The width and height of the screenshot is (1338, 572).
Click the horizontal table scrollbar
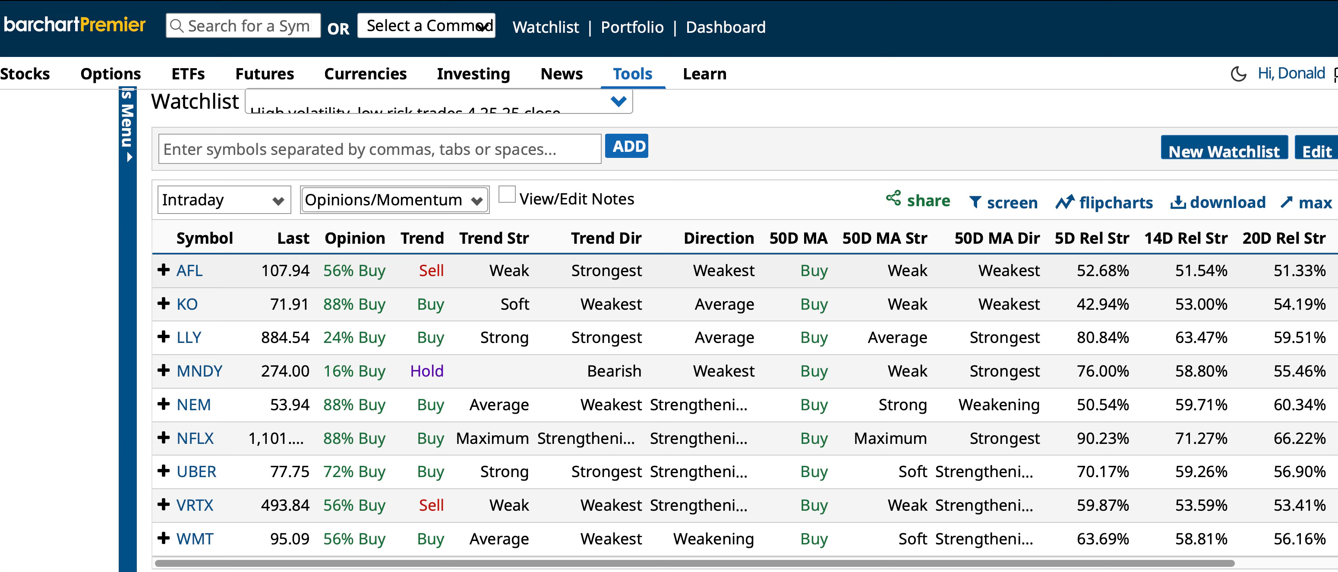(x=694, y=563)
